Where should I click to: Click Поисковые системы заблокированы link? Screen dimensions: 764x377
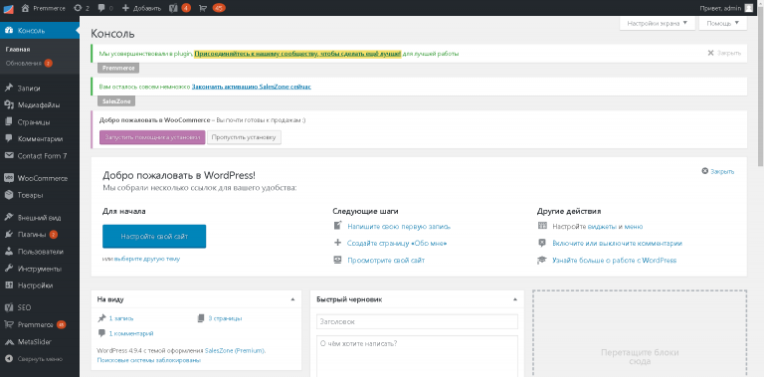coord(148,360)
